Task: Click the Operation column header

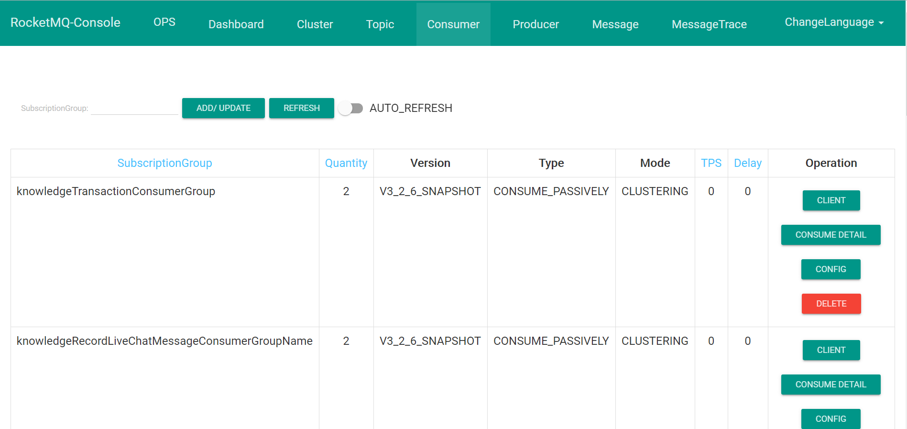Action: tap(831, 163)
